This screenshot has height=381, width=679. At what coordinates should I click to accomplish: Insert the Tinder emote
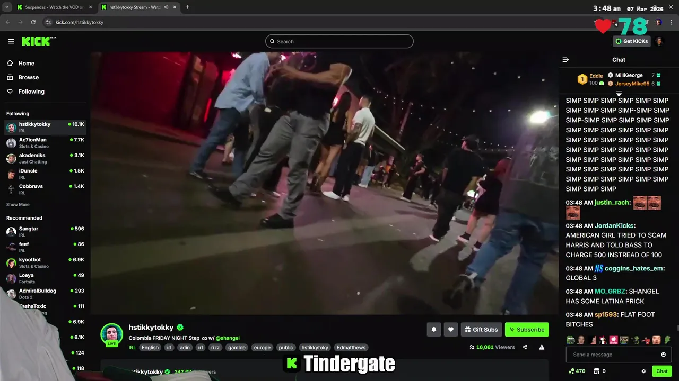614,340
